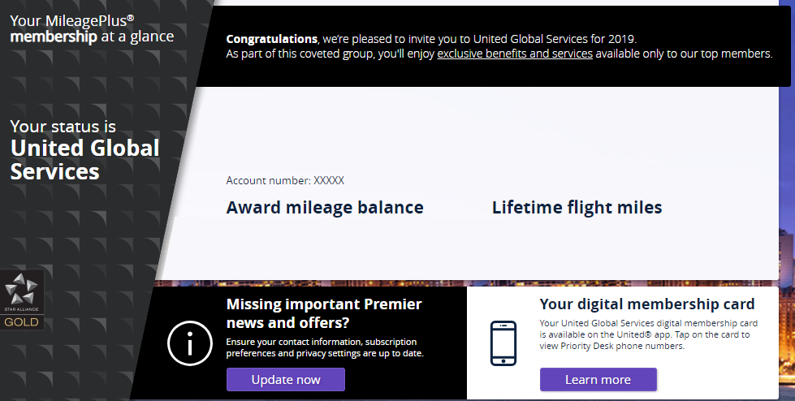Screen dimensions: 795x401
Task: Click the GOLD label under Star Alliance
Action: tap(22, 322)
